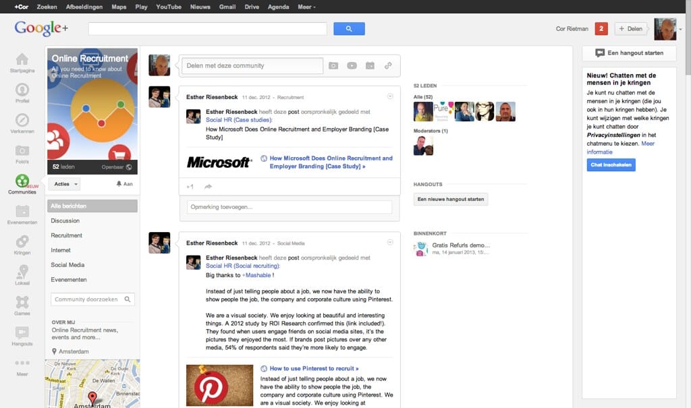Add an event to the community post
The image size is (691, 408).
click(370, 65)
